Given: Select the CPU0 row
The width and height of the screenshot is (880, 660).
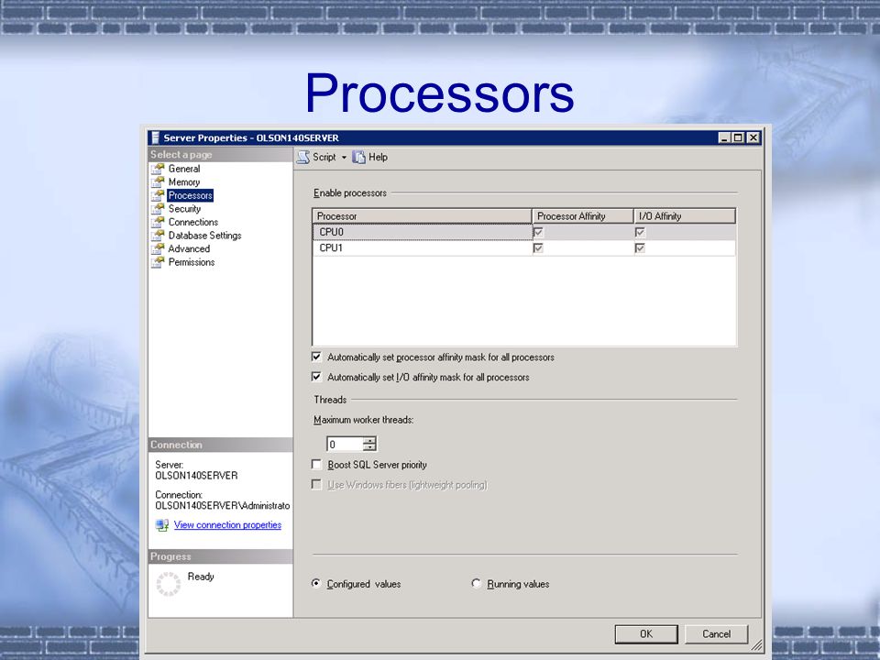Looking at the screenshot, I should [x=523, y=232].
